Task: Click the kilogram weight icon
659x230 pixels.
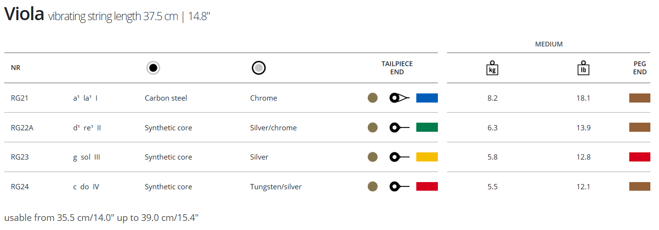Action: (x=492, y=68)
